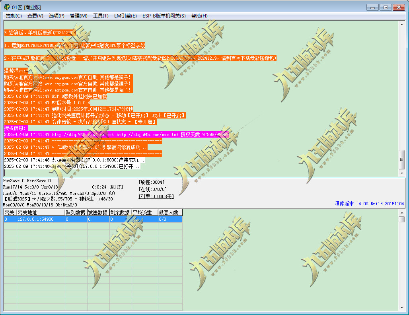Image resolution: width=409 pixels, height=315 pixels.
Task: Click log line M2版本号:1.0.0.4
Action: coord(47,103)
